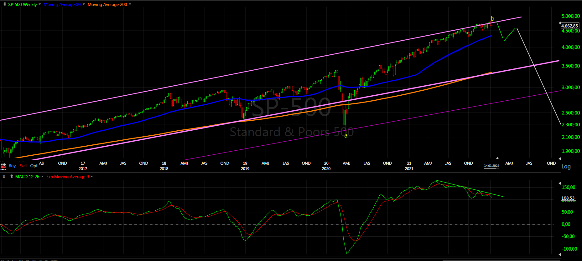Click the 3.000,00 price axis label
This screenshot has height=261, width=582.
(571, 88)
